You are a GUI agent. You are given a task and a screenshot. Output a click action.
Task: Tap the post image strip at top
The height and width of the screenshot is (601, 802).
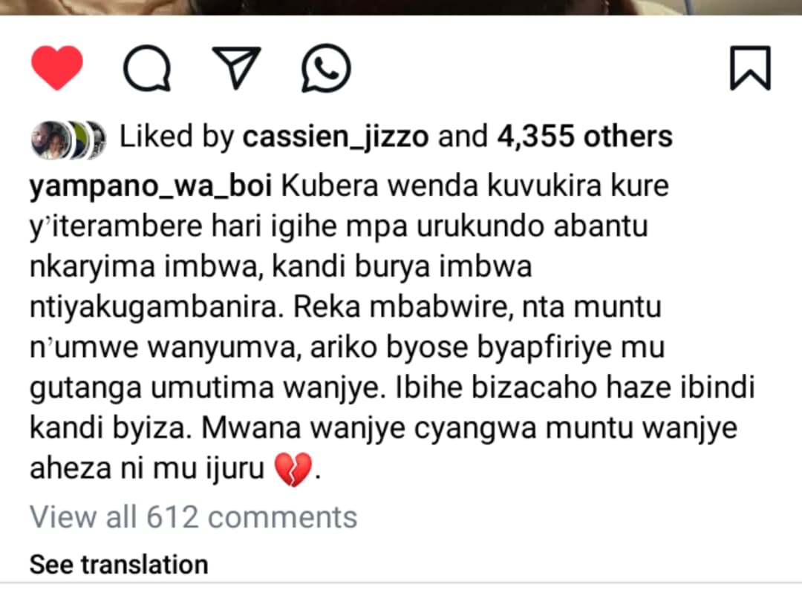(x=401, y=7)
